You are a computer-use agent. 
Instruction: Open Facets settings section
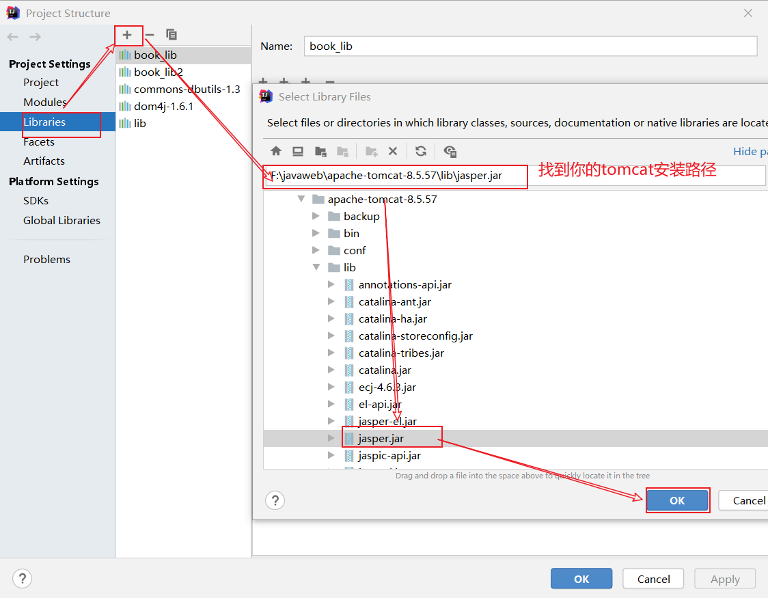(x=39, y=141)
